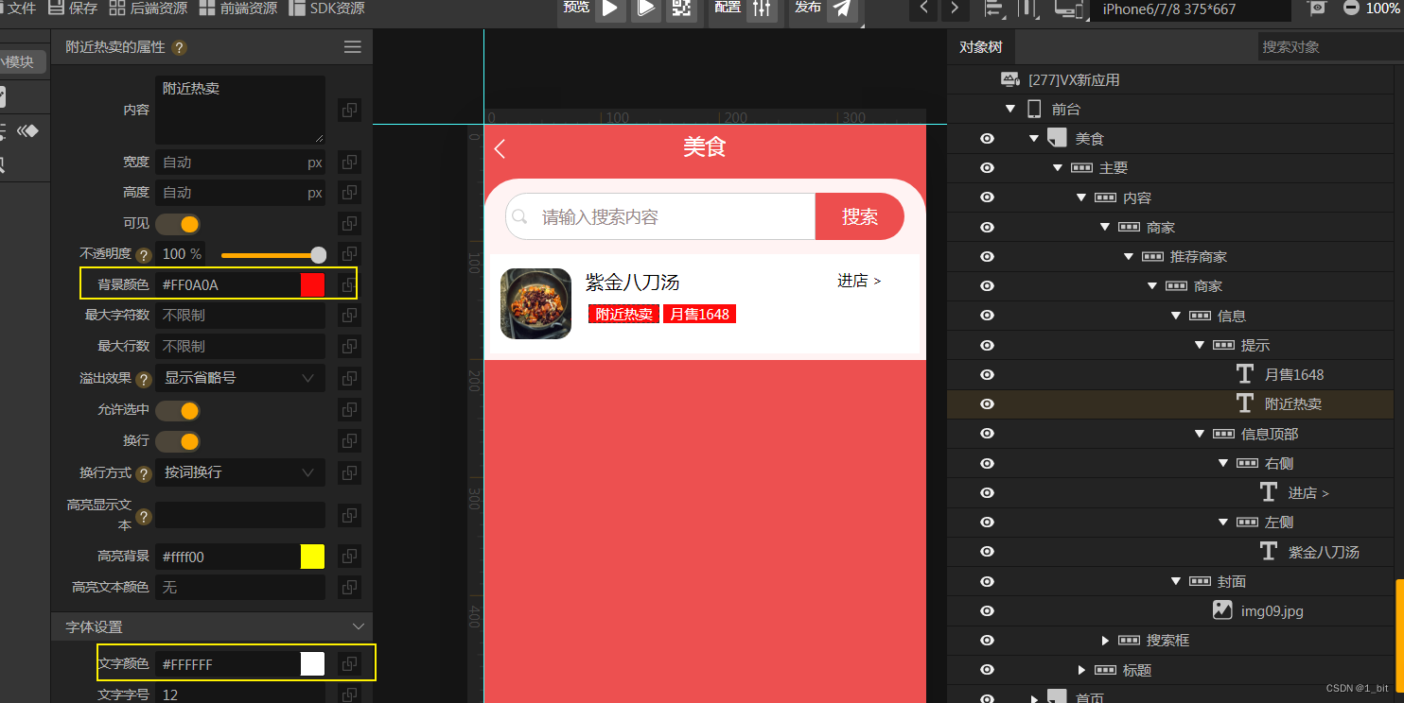Open the 后端资源 menu

[148, 9]
